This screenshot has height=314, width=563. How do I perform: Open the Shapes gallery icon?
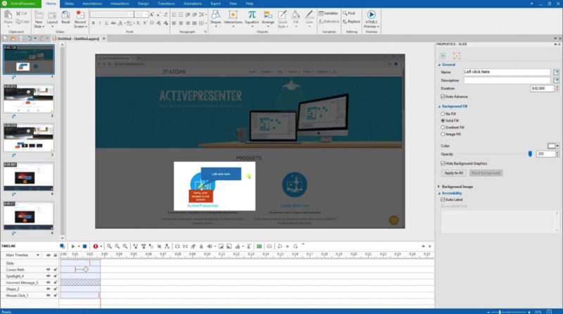215,15
